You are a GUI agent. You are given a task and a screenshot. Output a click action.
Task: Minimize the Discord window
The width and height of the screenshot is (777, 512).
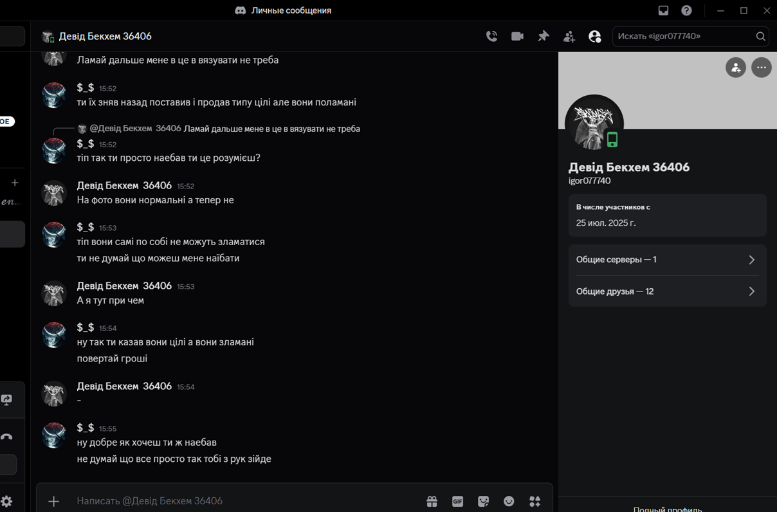coord(720,10)
